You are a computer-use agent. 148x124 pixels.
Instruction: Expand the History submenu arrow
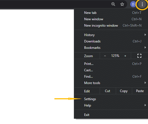tap(145, 35)
